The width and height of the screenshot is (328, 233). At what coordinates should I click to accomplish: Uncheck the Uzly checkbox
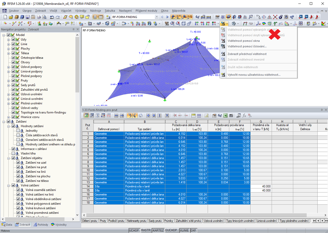(13, 40)
